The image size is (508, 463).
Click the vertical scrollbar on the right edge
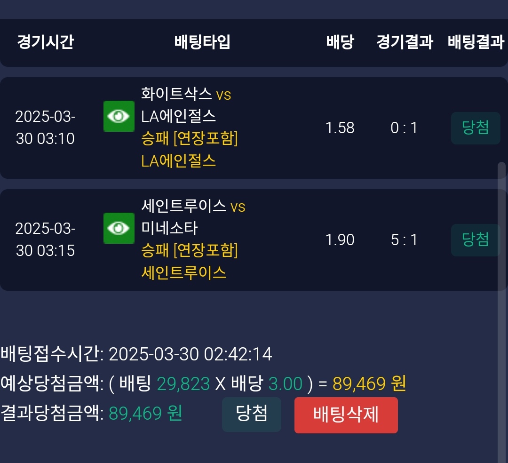tap(501, 282)
